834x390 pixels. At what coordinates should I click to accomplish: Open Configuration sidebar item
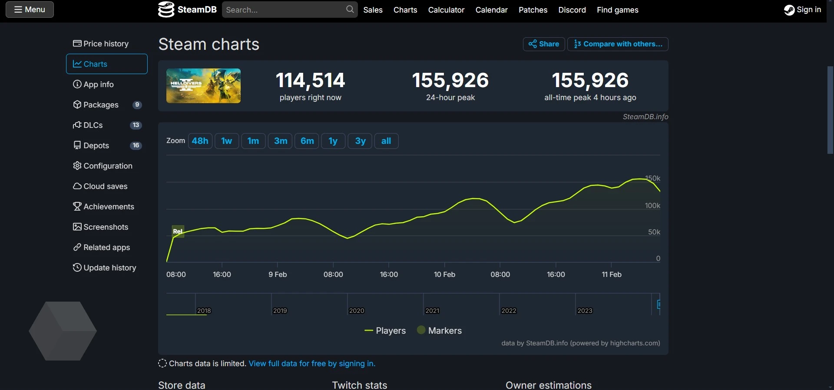(x=106, y=166)
